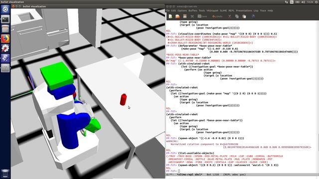319x179 pixels.
Task: Click the battery indicator in top panel
Action: click(298, 2)
